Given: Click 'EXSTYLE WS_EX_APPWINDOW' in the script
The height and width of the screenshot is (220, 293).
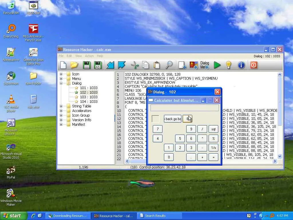Looking at the screenshot, I should (x=150, y=82).
